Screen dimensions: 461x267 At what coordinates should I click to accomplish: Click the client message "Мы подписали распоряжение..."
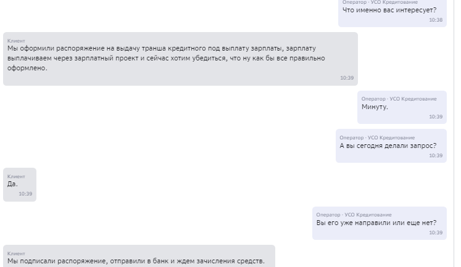click(136, 261)
